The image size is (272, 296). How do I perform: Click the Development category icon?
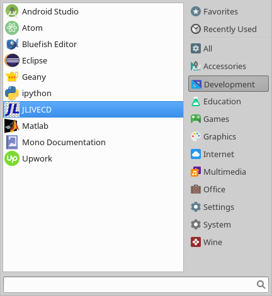196,84
